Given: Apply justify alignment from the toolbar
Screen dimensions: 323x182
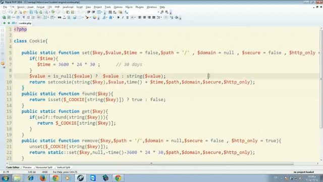Looking at the screenshot, I should tap(153, 18).
